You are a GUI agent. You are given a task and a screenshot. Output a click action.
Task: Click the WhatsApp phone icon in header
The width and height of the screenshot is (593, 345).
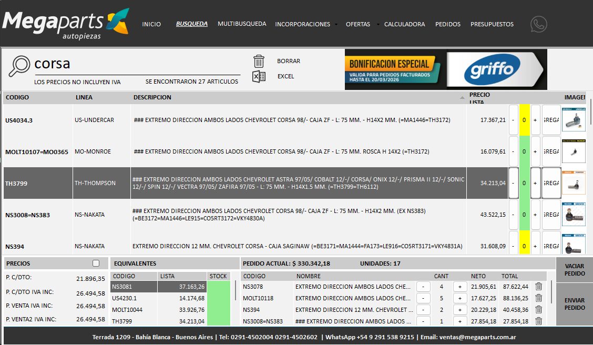click(538, 24)
